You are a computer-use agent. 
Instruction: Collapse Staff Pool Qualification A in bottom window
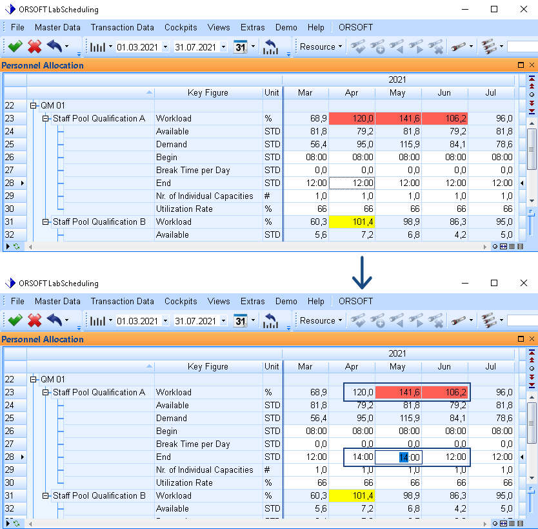coord(46,393)
